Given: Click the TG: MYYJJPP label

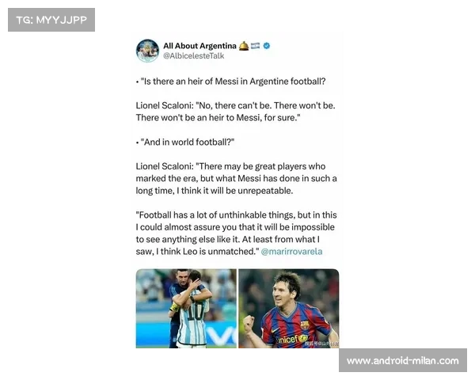Looking at the screenshot, I should coord(51,20).
